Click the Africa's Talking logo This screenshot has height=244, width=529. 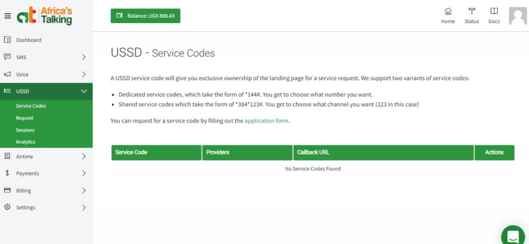click(x=45, y=16)
